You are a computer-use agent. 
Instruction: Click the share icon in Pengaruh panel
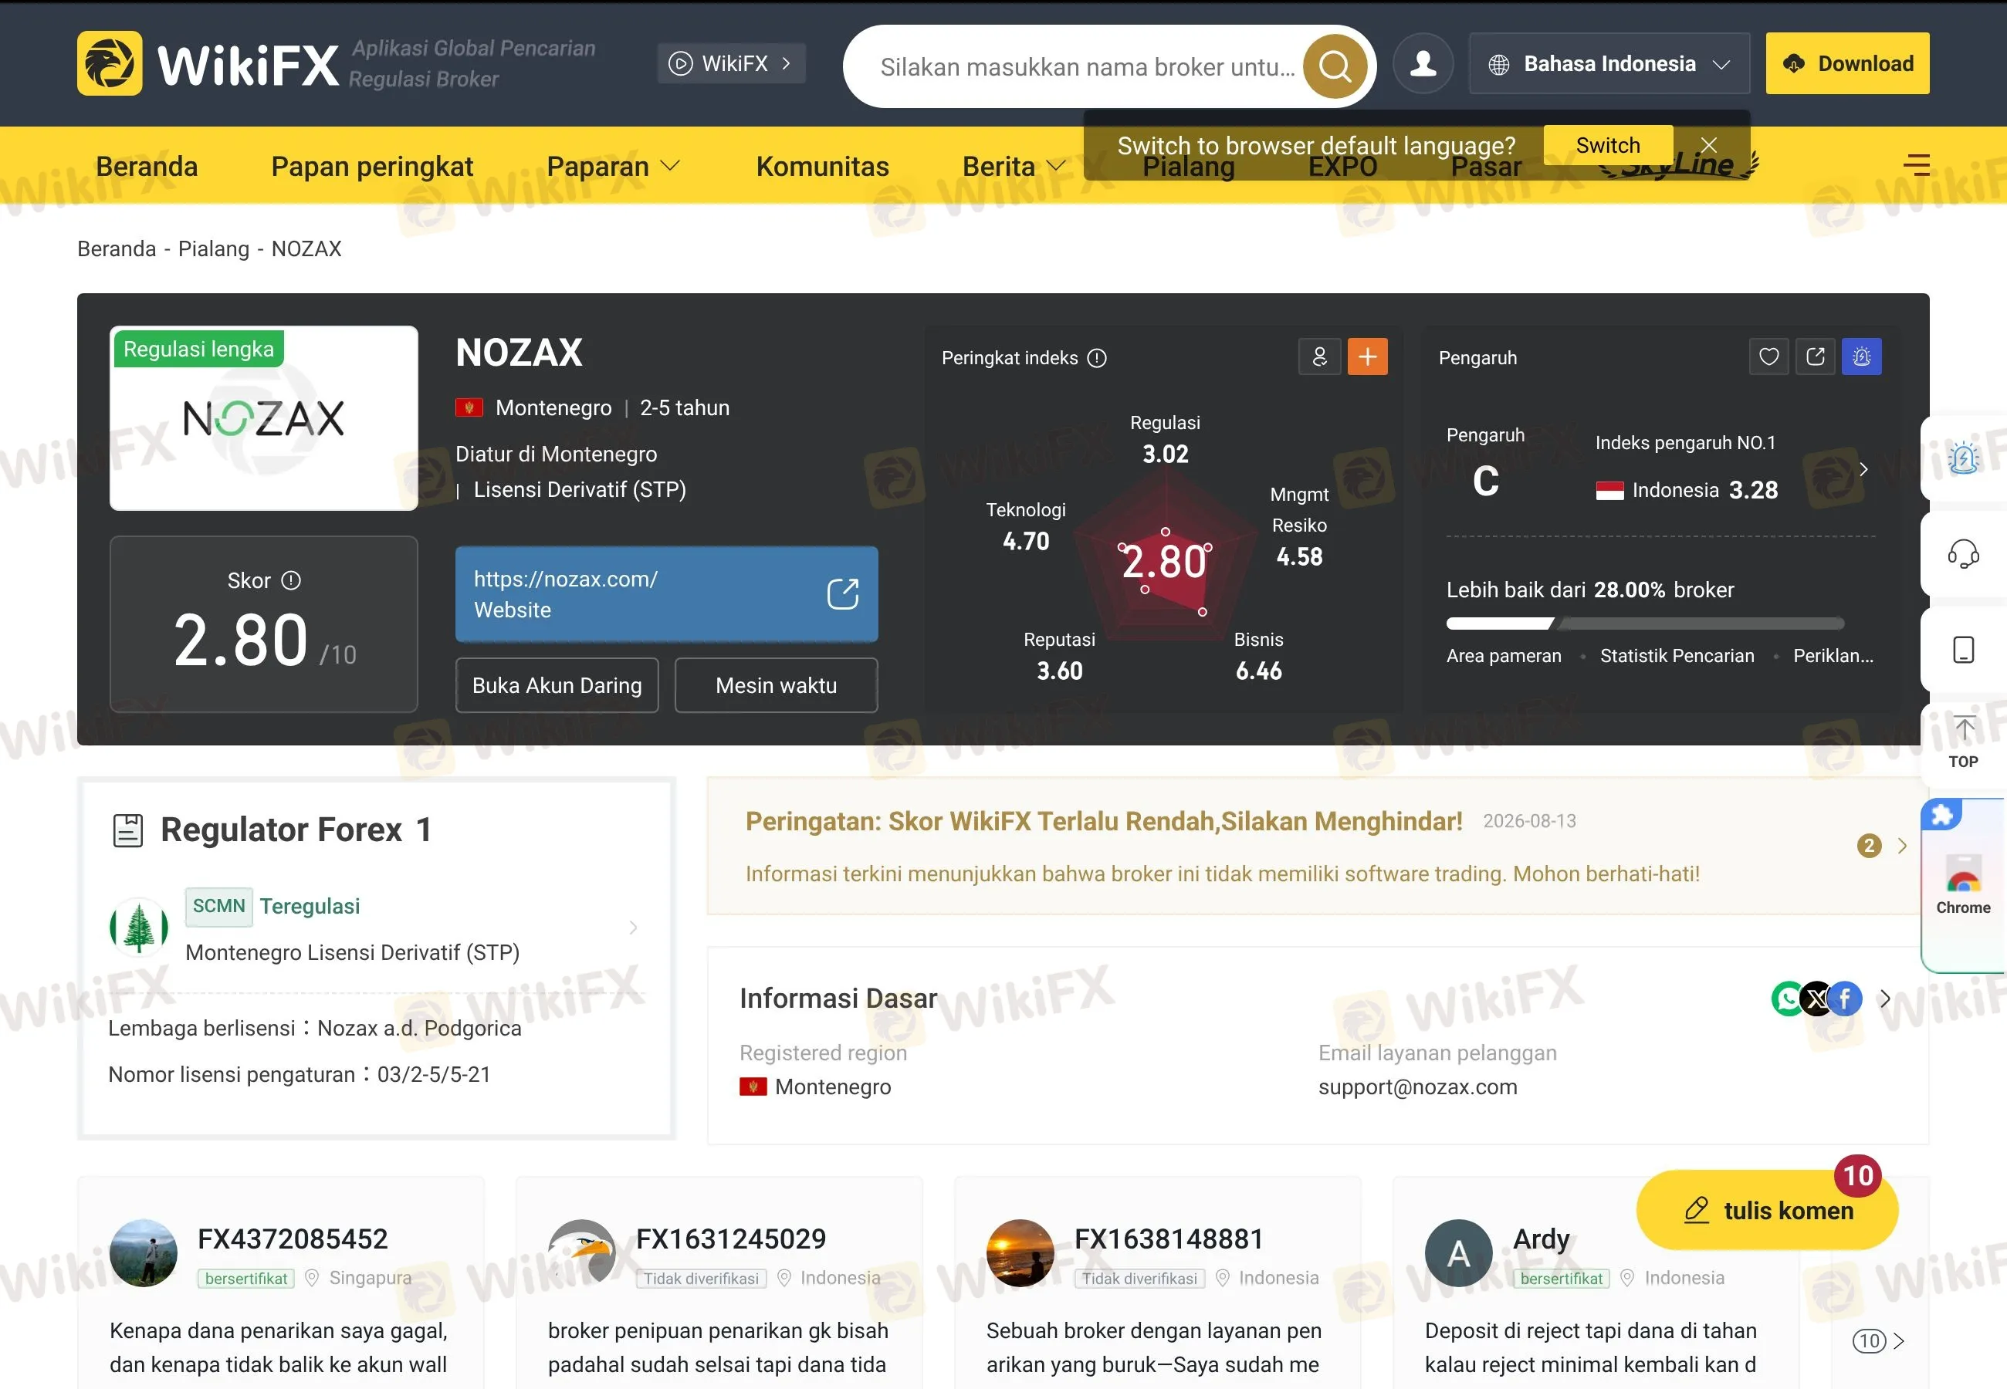[x=1816, y=357]
